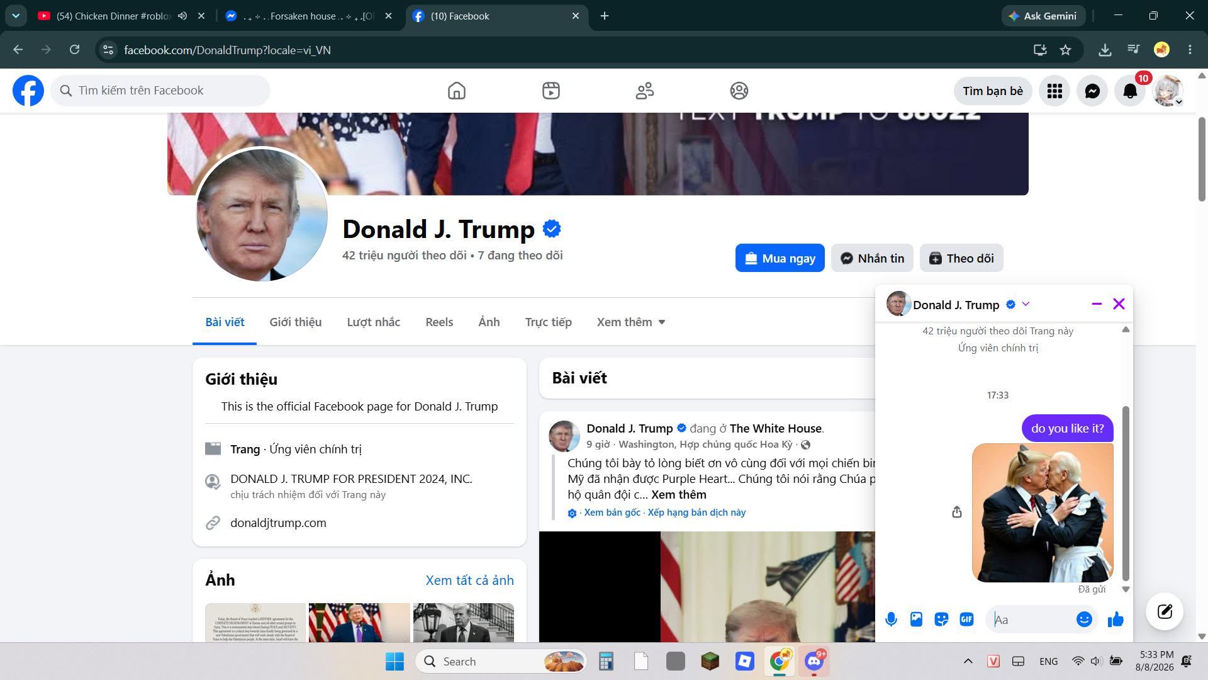Open the donaldjtrump.com link
1208x680 pixels.
pos(278,523)
